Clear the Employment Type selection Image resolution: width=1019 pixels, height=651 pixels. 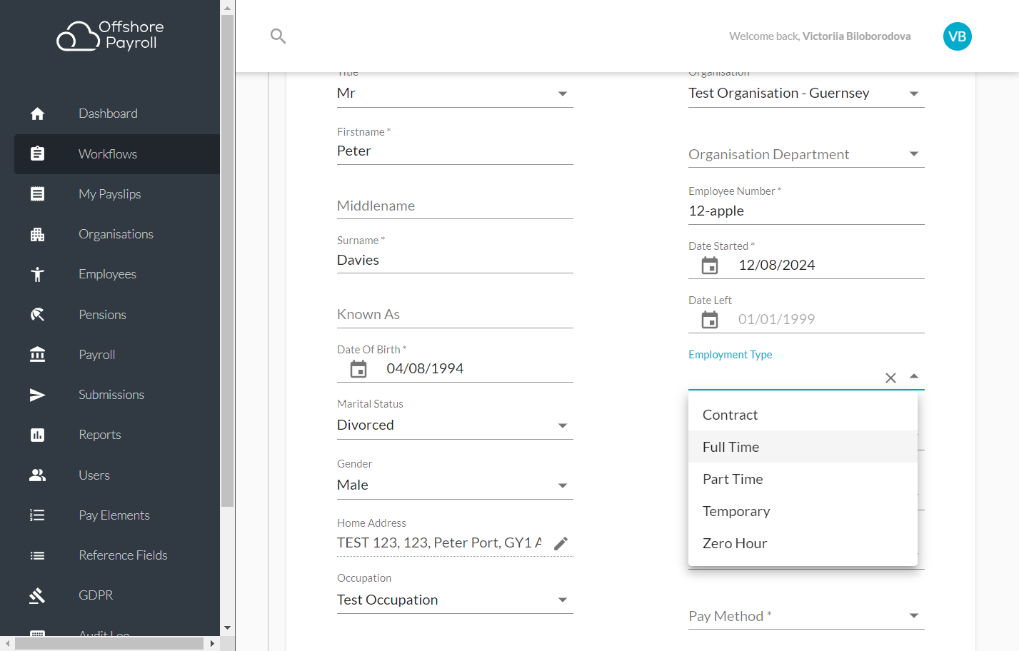(890, 378)
